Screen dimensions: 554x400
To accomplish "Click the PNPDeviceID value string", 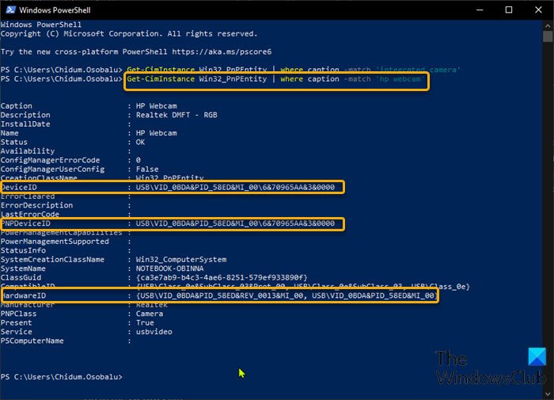I will [x=235, y=223].
